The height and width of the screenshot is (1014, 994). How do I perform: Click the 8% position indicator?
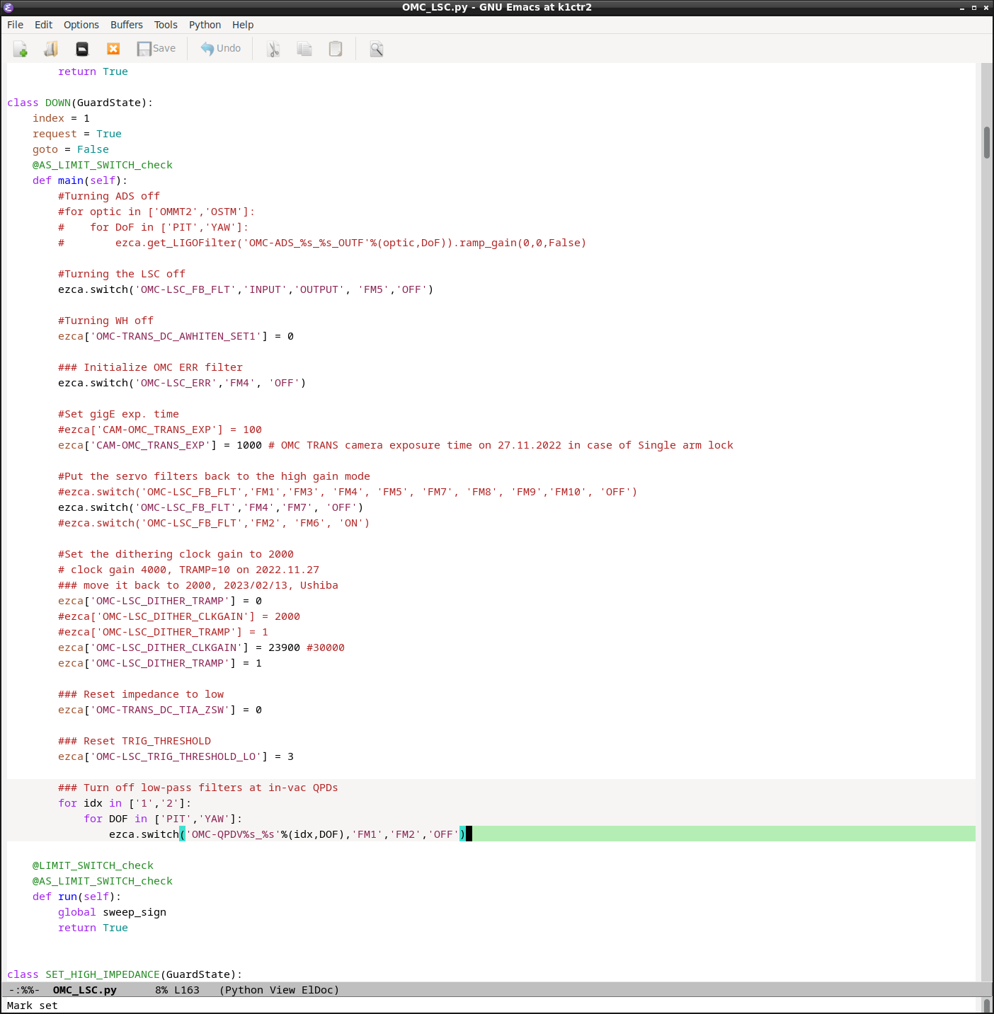pyautogui.click(x=161, y=990)
